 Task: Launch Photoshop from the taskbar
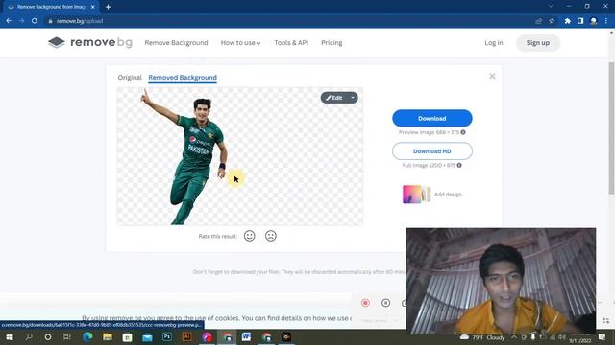[167, 336]
